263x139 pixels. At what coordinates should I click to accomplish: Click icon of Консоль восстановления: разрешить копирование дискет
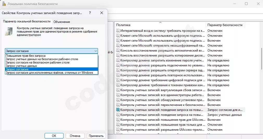pos(118,55)
